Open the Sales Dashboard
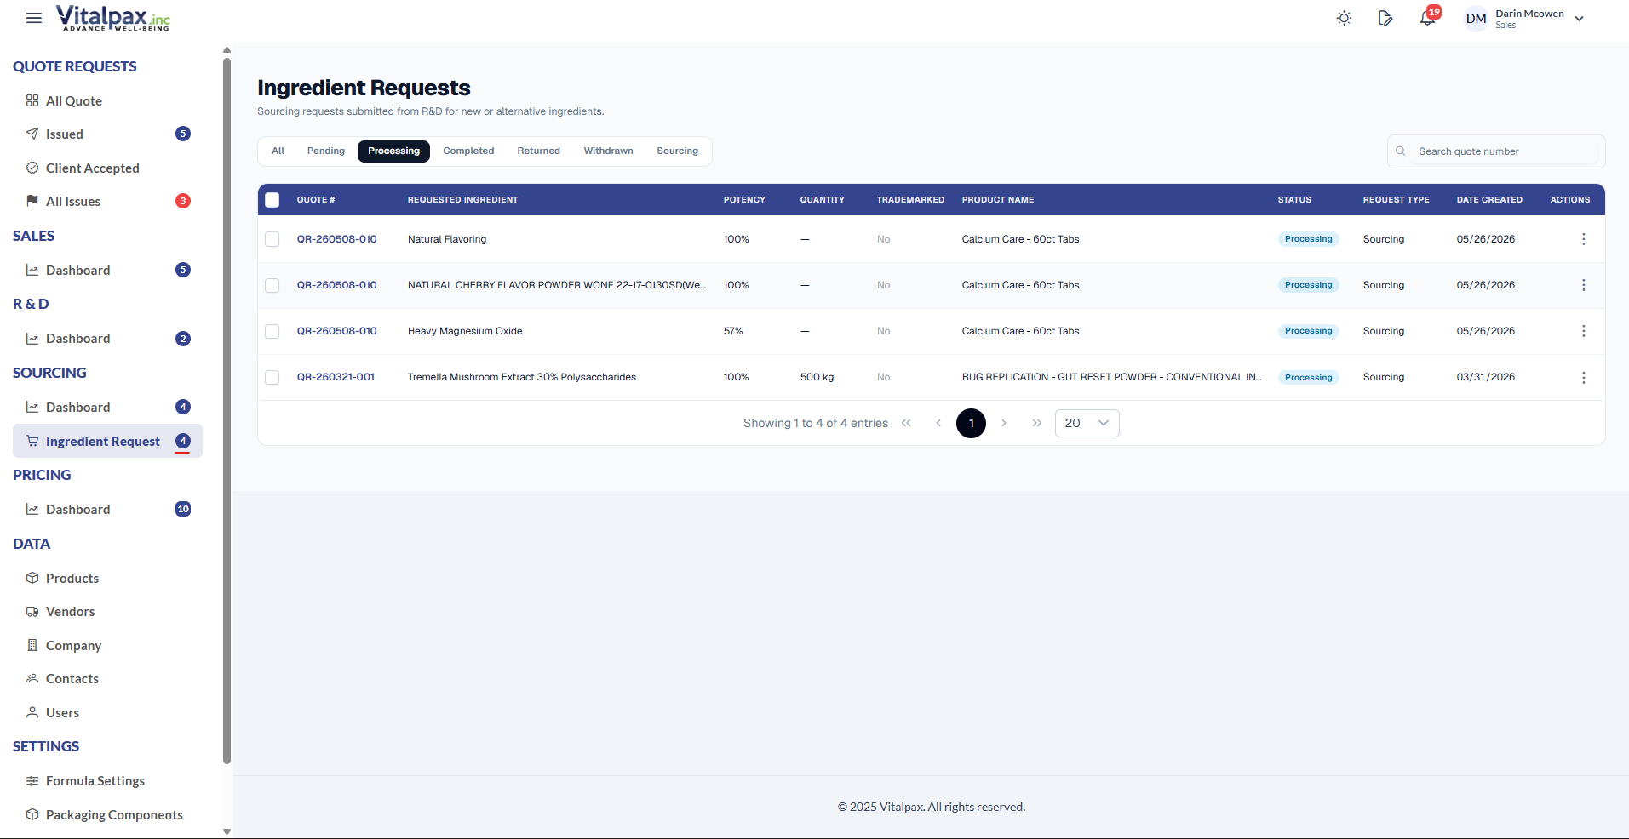 coord(107,270)
